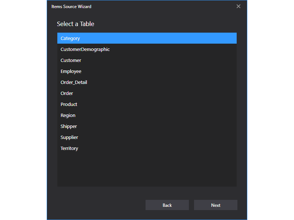Proceed with the Next button
The width and height of the screenshot is (294, 220).
(x=216, y=205)
